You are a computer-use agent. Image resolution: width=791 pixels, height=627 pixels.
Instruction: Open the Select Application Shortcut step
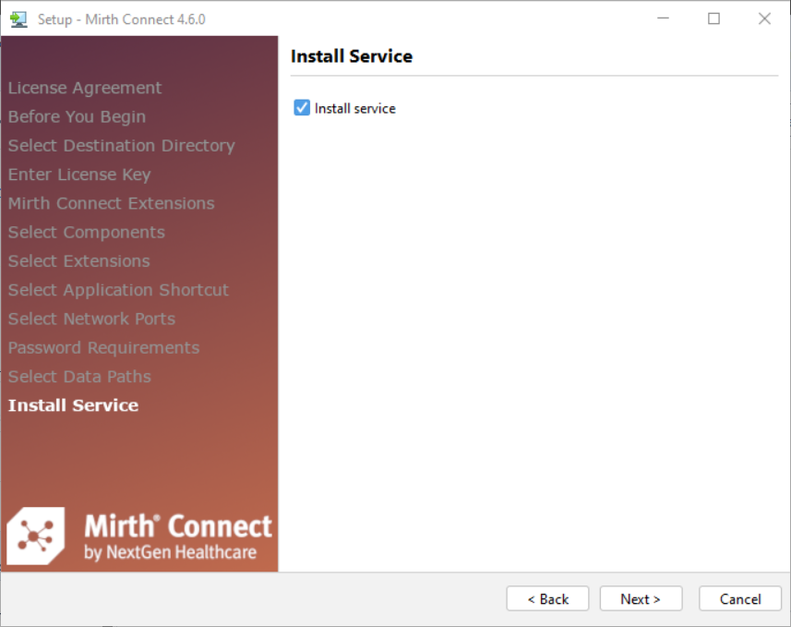(x=118, y=290)
